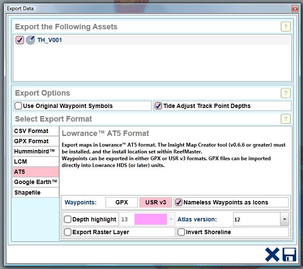Viewport: 303px width, 269px height.
Task: Click the TH_V001 asset target icon
Action: (x=31, y=40)
